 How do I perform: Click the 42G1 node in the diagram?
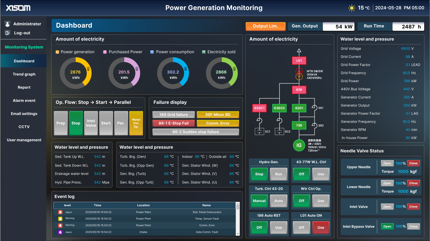[x=299, y=108]
